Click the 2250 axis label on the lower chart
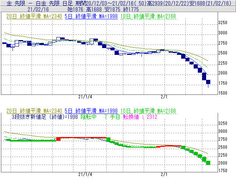This screenshot has height=179, width=236. [x=223, y=155]
